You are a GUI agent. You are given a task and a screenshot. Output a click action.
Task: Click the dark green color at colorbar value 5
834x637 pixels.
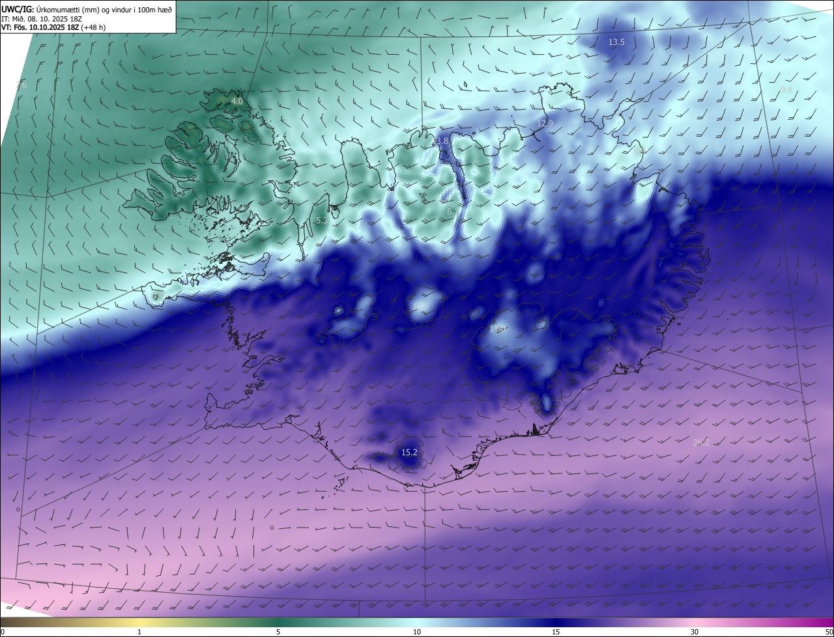(278, 622)
